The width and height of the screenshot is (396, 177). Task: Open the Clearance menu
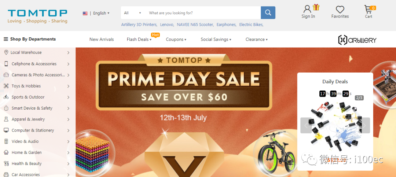tap(257, 39)
